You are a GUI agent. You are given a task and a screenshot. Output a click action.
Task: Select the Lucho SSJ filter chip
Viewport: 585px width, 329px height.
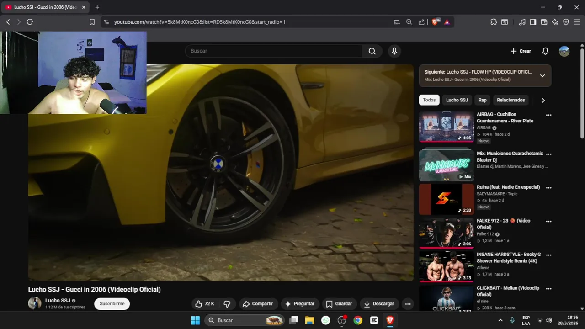tap(457, 100)
